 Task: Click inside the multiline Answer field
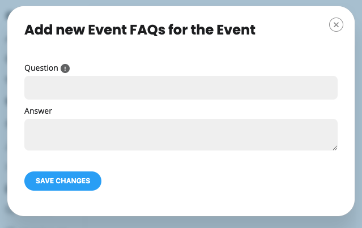[x=181, y=134]
